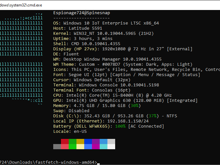
Task: Click the DE: Fluent line
Action: coord(66,54)
